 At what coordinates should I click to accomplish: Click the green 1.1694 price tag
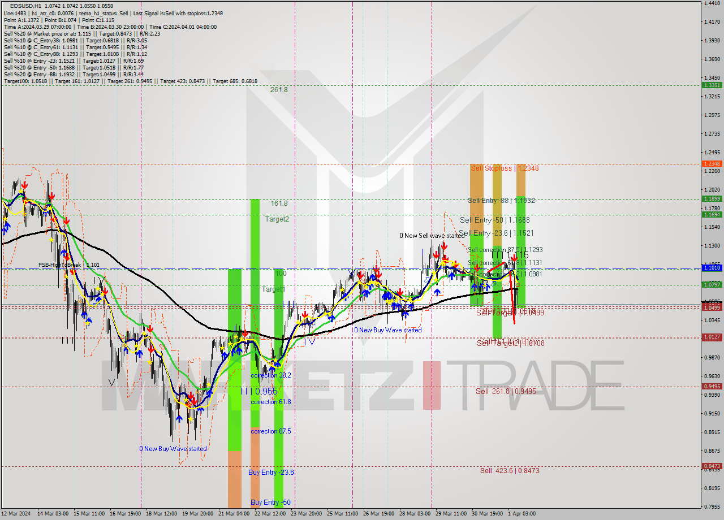coord(712,214)
